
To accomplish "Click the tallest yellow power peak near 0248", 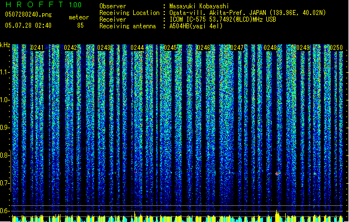I will tap(277, 216).
